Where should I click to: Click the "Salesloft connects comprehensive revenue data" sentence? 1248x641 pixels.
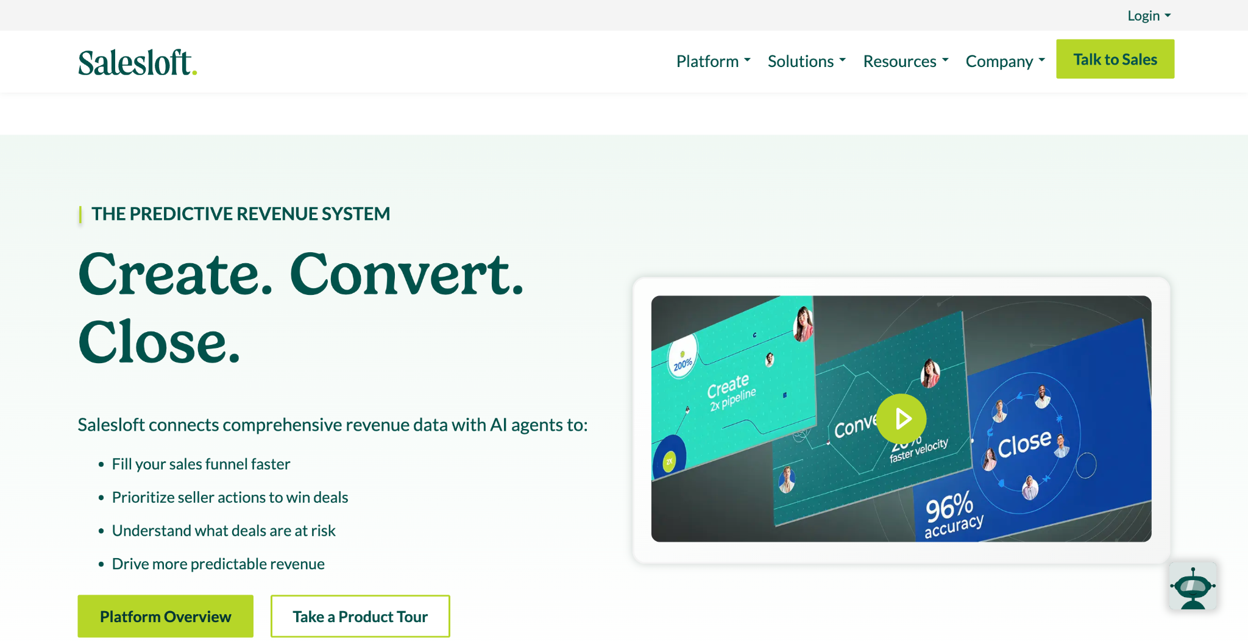tap(333, 425)
